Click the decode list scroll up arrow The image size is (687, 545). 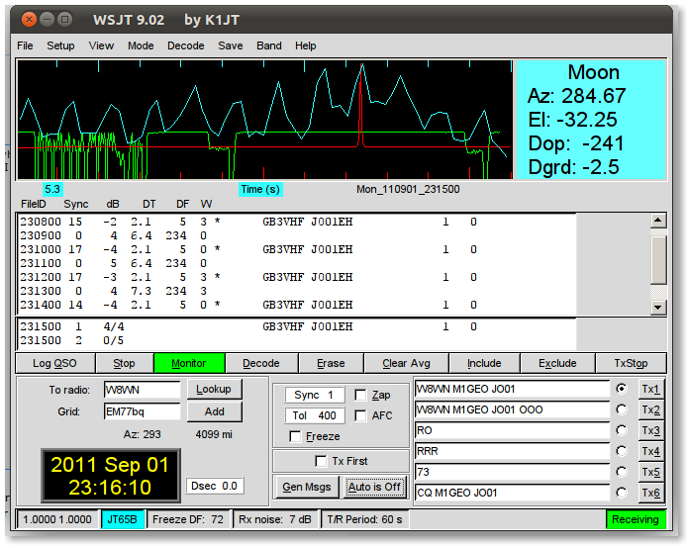pos(658,221)
